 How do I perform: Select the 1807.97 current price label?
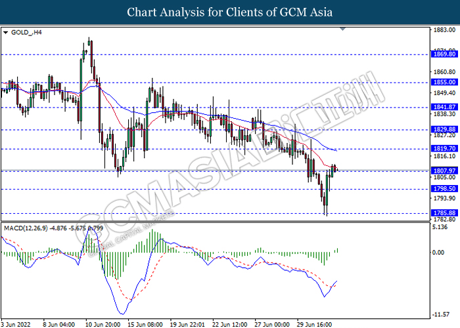444,171
